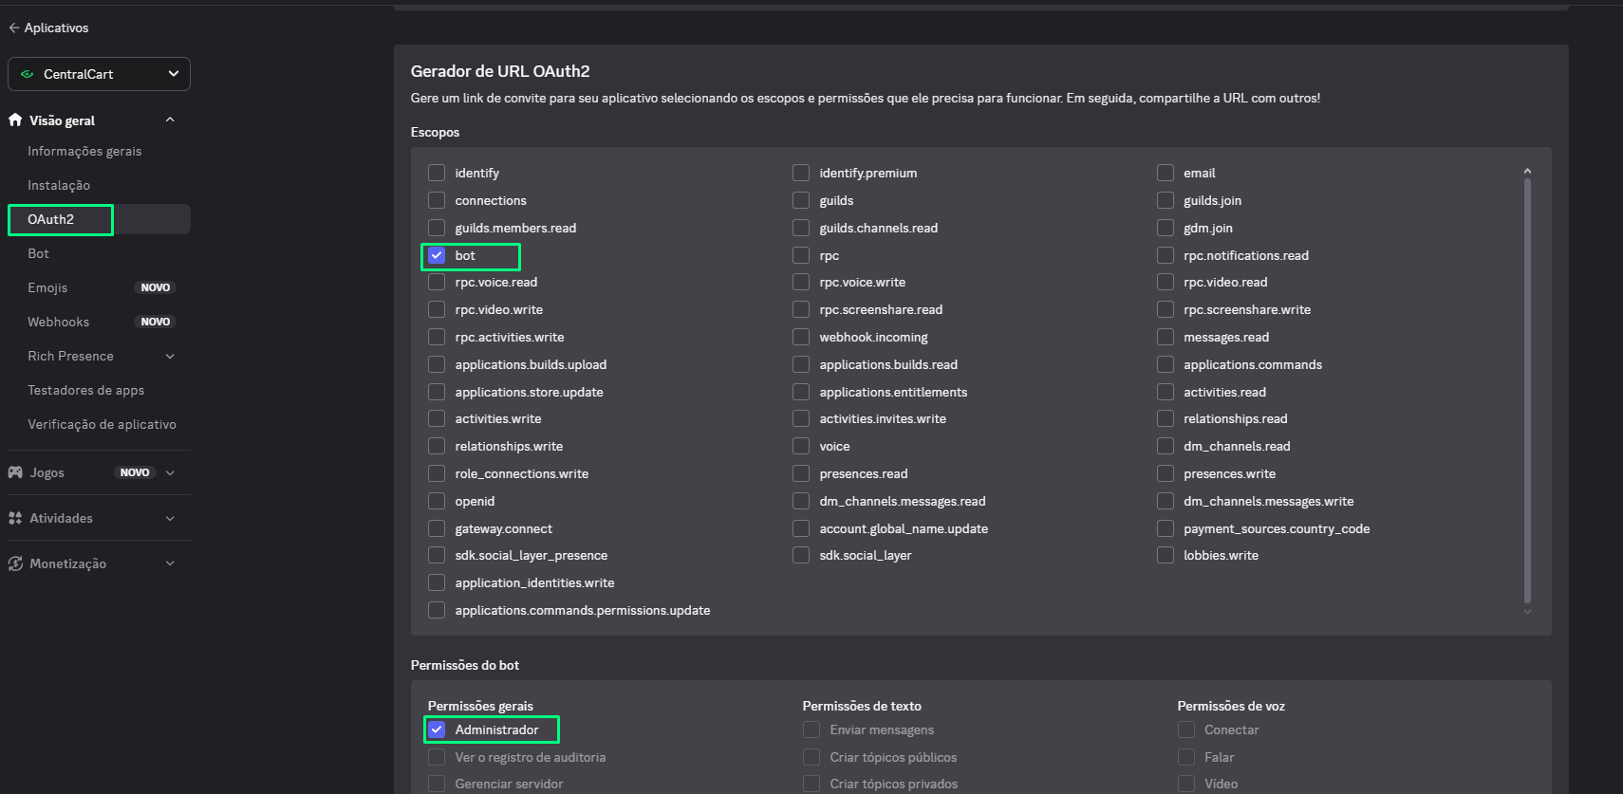1623x794 pixels.
Task: Click the scopes scrollbar up arrow
Action: pyautogui.click(x=1527, y=171)
